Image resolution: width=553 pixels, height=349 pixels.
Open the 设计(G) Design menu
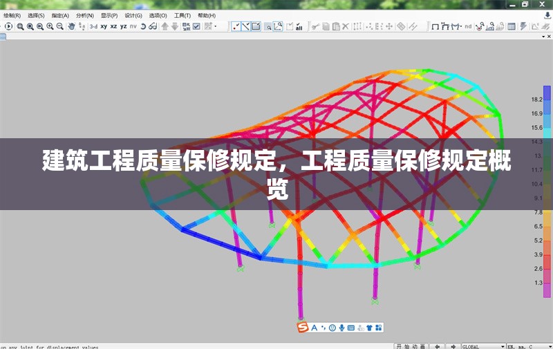pyautogui.click(x=133, y=15)
